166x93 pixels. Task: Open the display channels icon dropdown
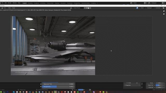164,8
